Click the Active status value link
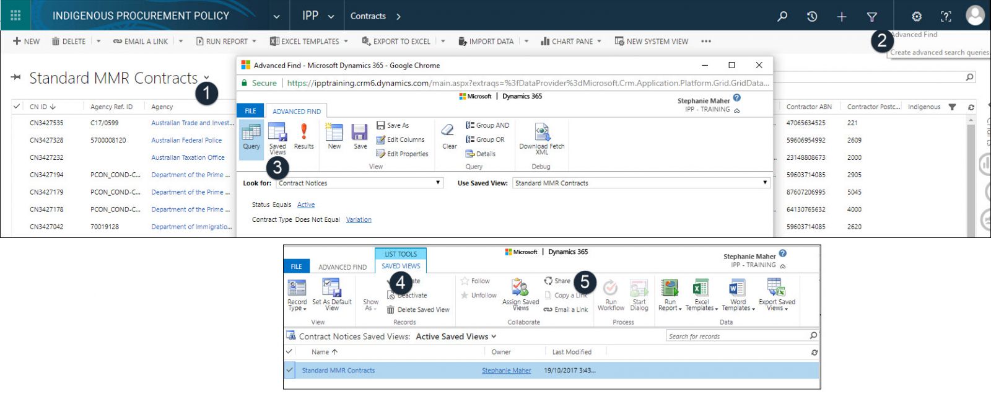 [x=306, y=205]
